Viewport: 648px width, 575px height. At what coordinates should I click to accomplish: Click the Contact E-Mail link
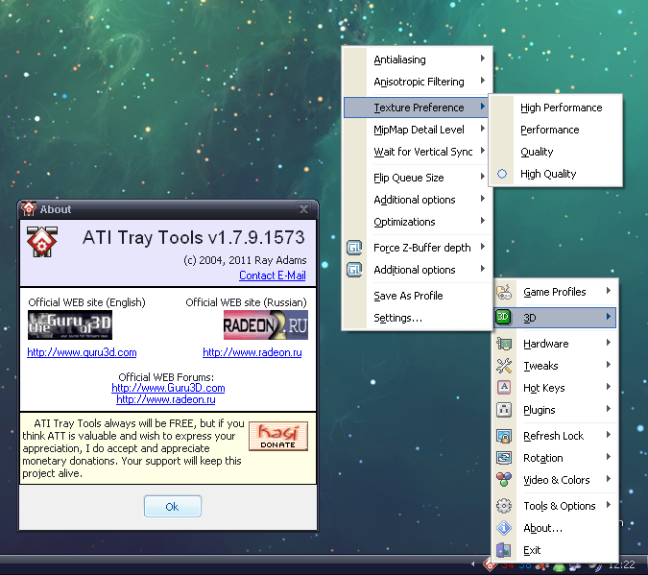click(x=273, y=276)
